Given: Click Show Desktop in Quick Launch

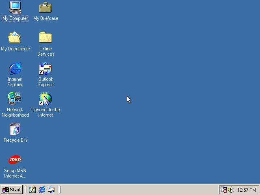Looking at the screenshot, I should pos(32,190).
